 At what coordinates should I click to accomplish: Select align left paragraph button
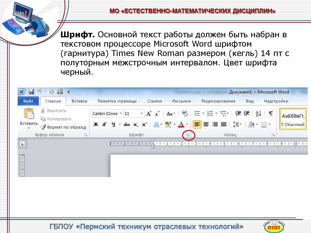pos(197,125)
